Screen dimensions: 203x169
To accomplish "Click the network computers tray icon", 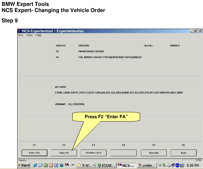I will pos(173,165).
